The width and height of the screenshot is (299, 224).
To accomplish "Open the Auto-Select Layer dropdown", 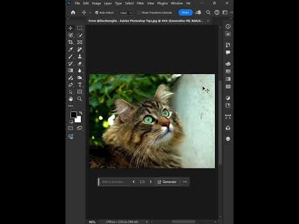I will pyautogui.click(x=126, y=12).
